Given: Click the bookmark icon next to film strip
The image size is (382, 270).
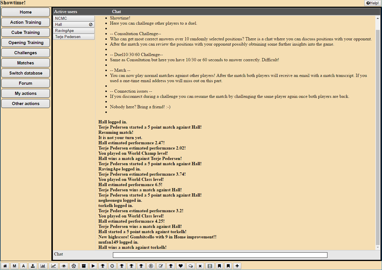Looking at the screenshot, I should point(219,266).
